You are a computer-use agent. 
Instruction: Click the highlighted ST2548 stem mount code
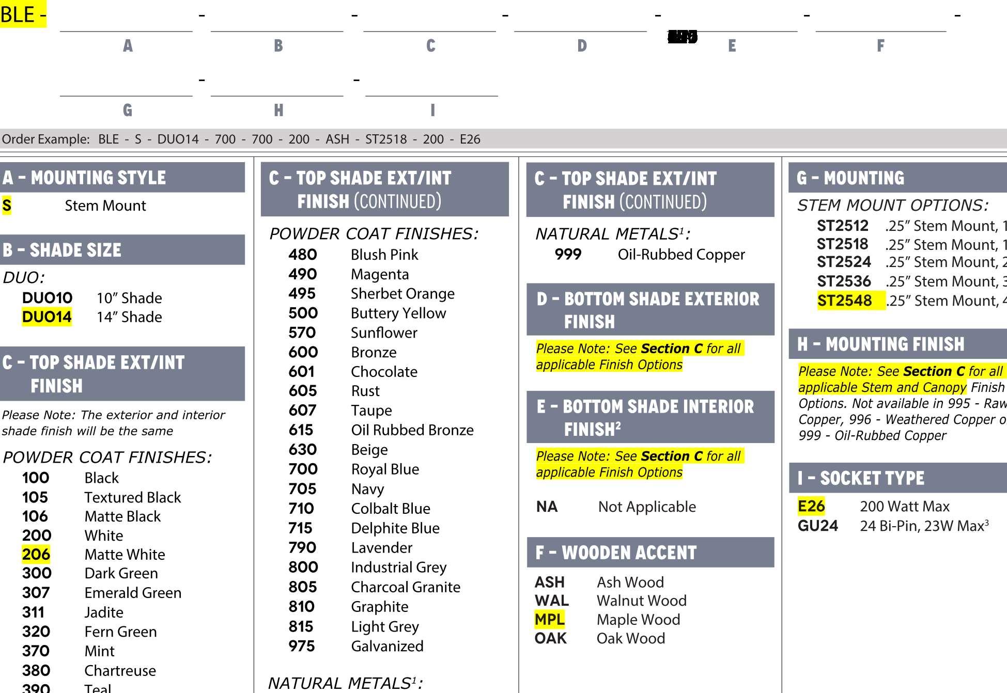(x=844, y=301)
